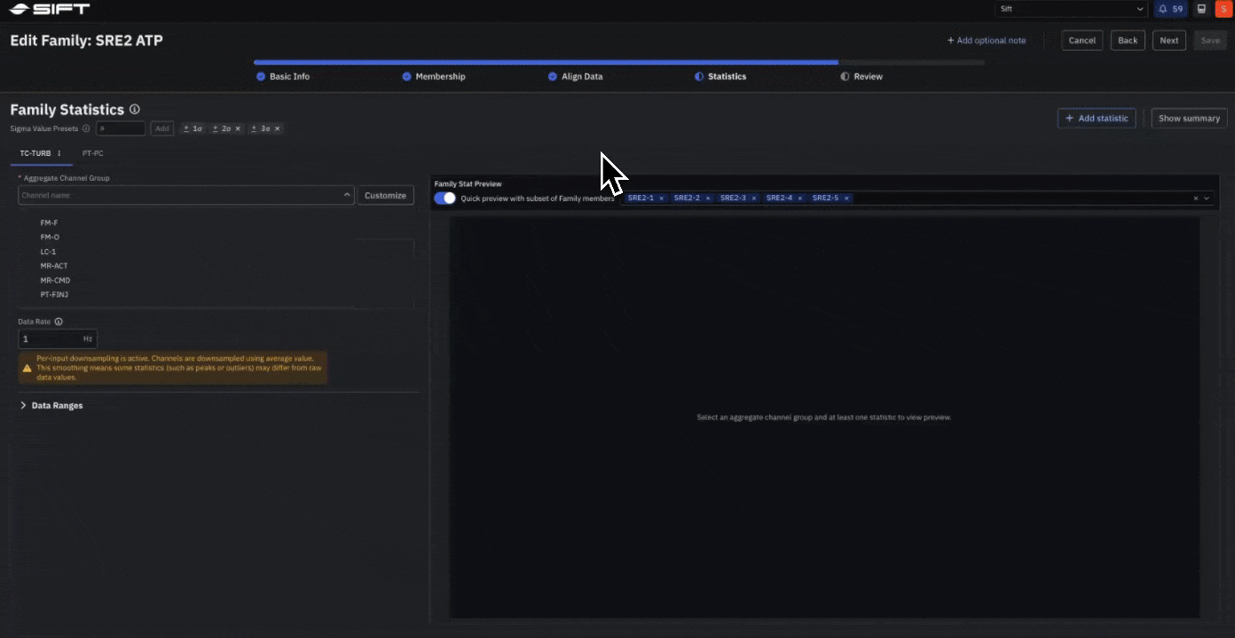Click the Next button

[1169, 41]
